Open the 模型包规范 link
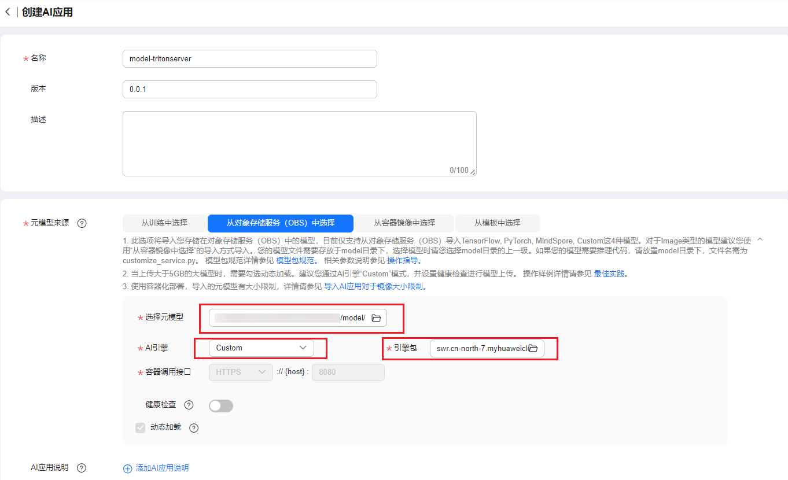Viewport: 788px width, 480px height. point(295,261)
